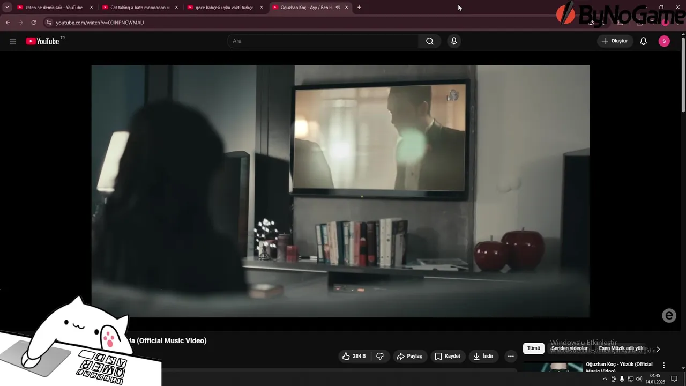Reload the YouTube page
Viewport: 686px width, 386px height.
tap(34, 23)
